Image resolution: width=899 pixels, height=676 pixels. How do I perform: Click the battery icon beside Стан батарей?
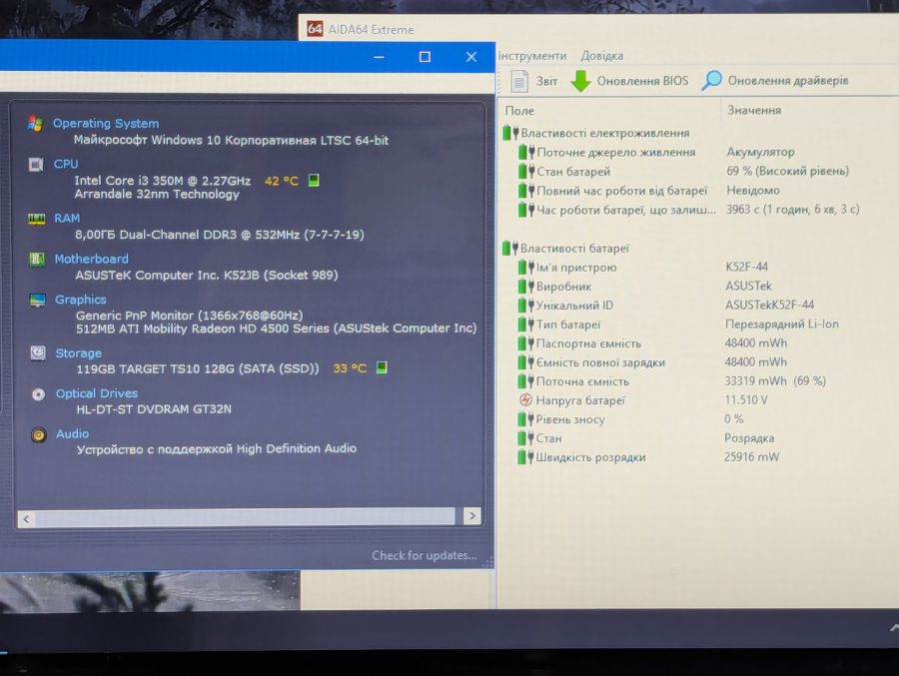tap(525, 172)
